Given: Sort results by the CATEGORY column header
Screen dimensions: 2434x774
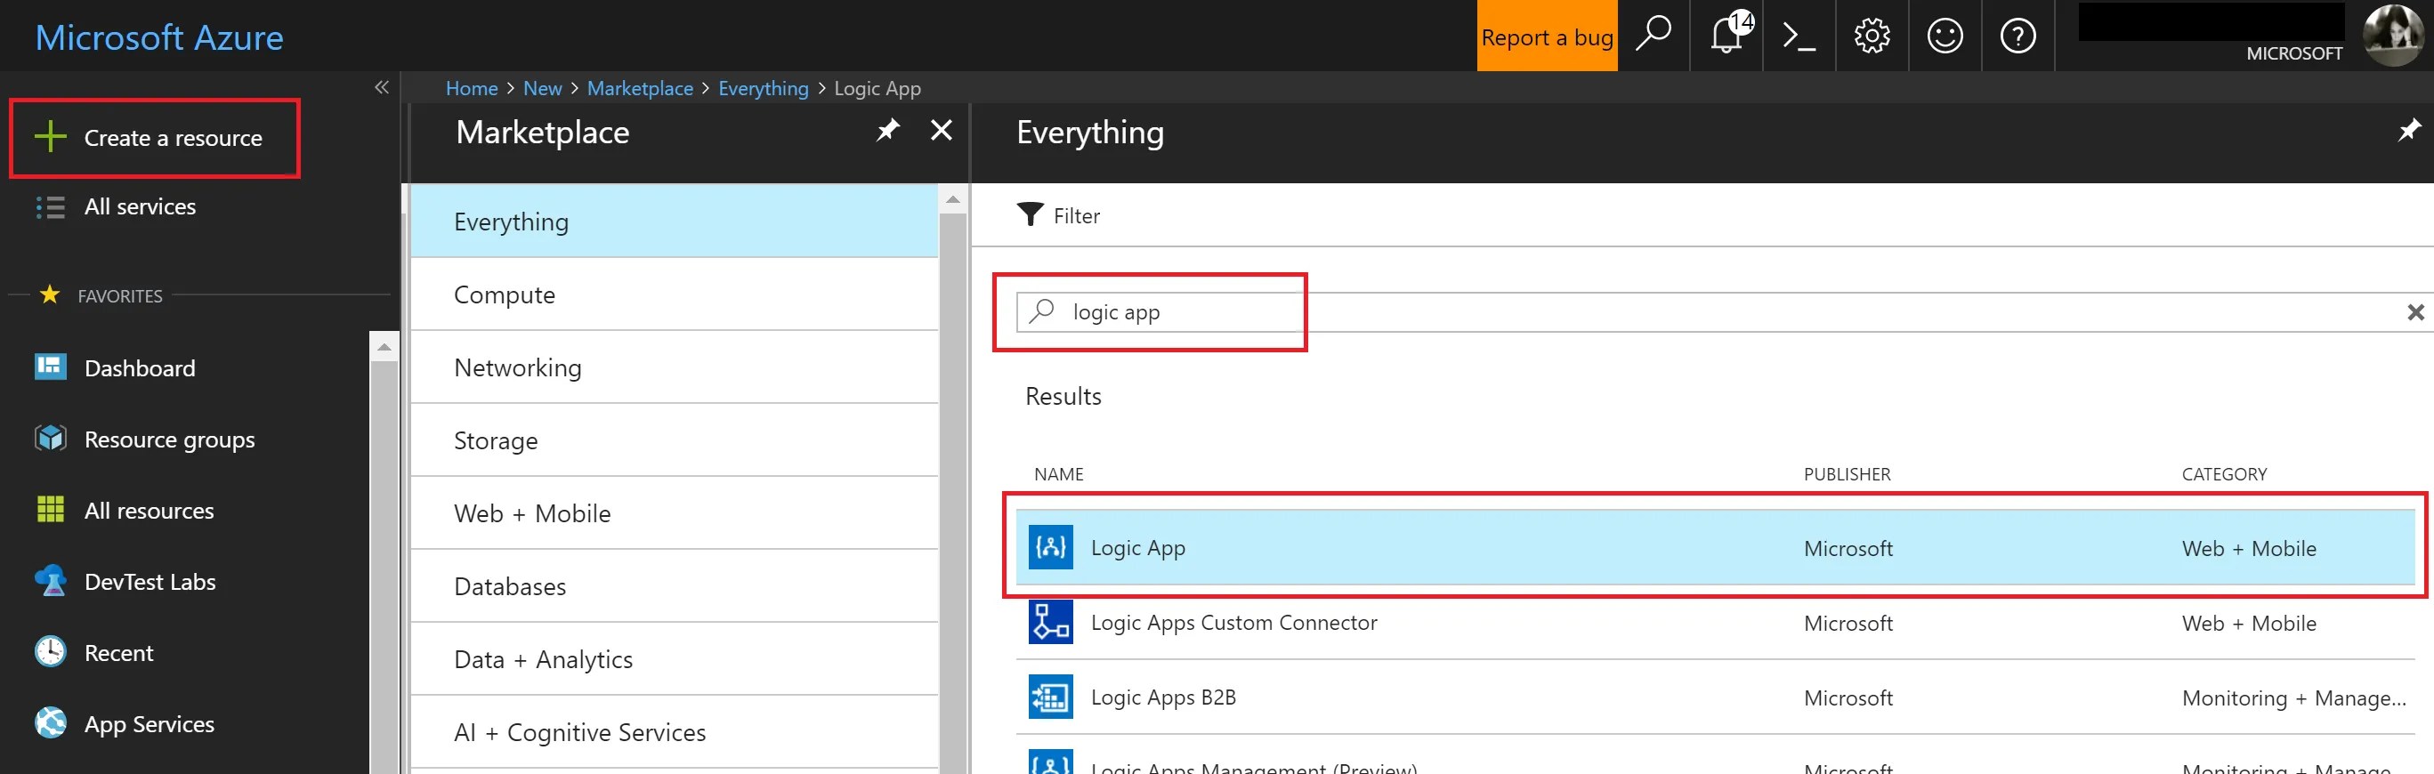Looking at the screenshot, I should click(x=2224, y=473).
